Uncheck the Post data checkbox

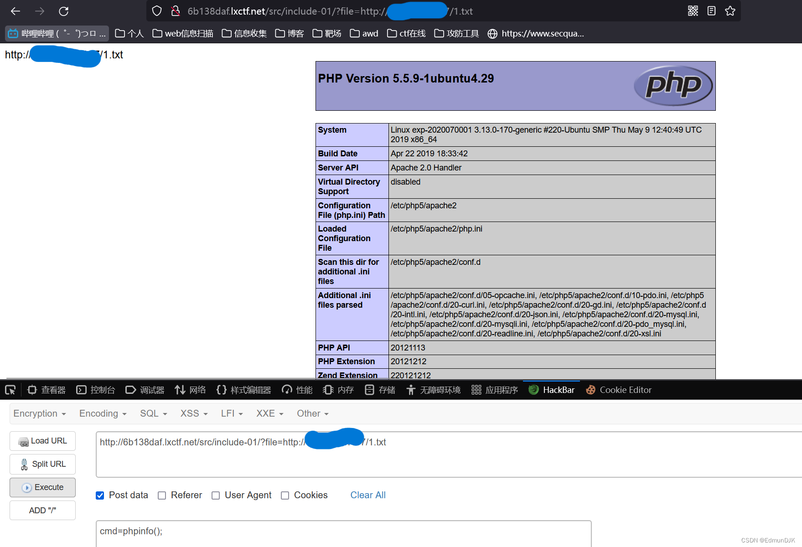click(x=99, y=495)
